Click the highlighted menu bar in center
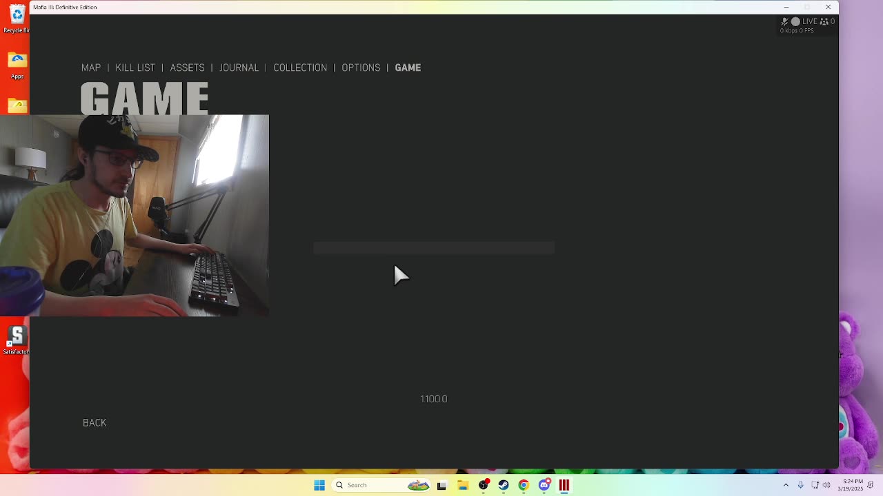The image size is (883, 496). [x=434, y=248]
